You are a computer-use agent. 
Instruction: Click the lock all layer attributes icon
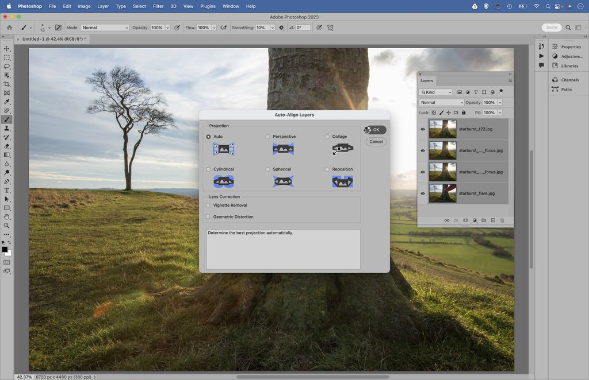pos(464,113)
